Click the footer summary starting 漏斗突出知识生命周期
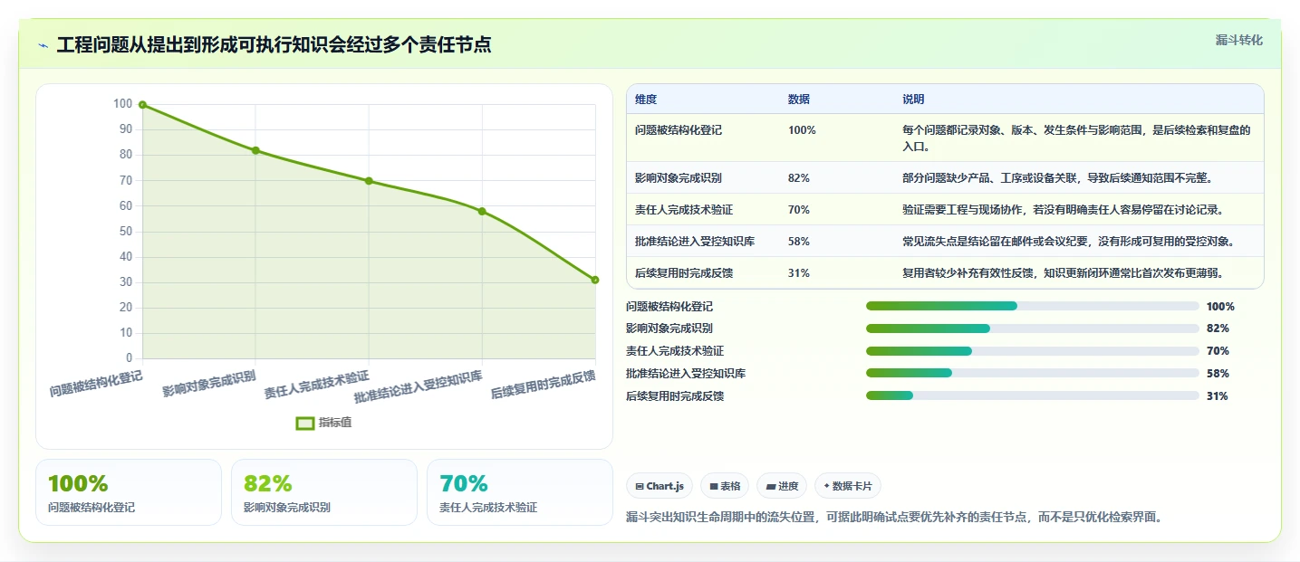1300x562 pixels. (894, 517)
